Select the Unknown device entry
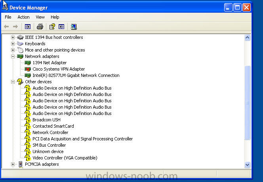263x182 pixels. click(x=48, y=151)
